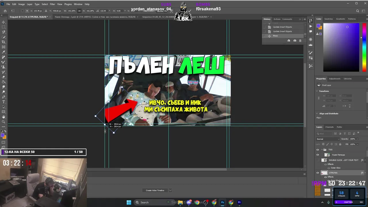Select the Path Selection tool

pos(3,107)
